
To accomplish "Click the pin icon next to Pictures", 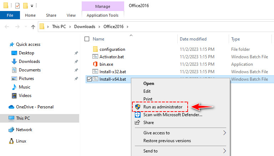I will 76,79.
